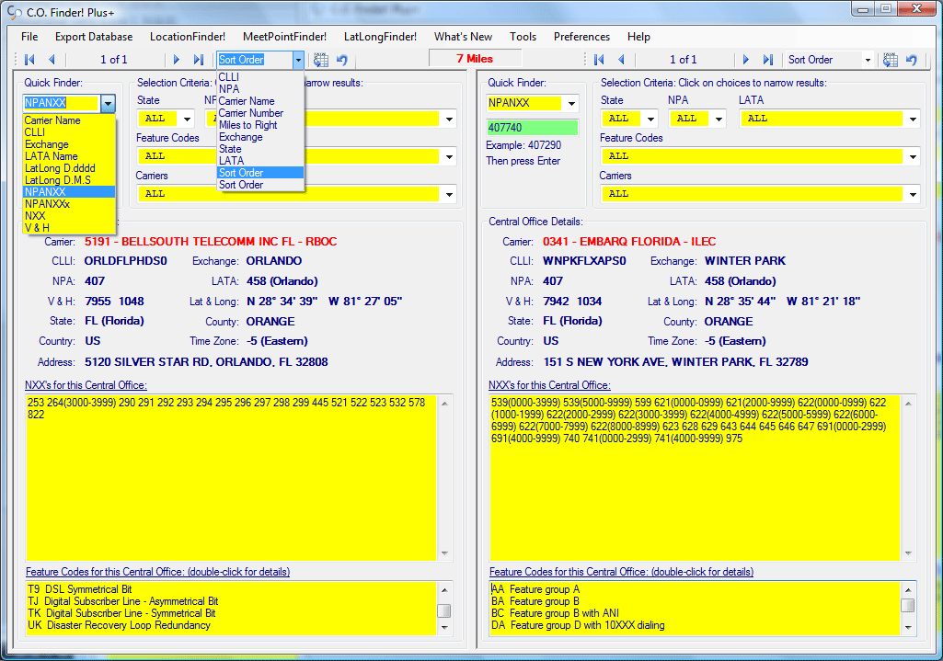The image size is (943, 661).
Task: Open right panel NPA ALL dropdown
Action: coord(719,119)
